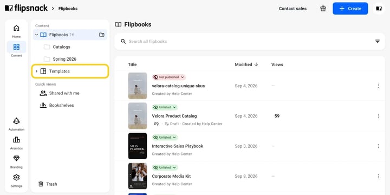This screenshot has width=390, height=195.
Task: Click the 59 views value
Action: [277, 116]
